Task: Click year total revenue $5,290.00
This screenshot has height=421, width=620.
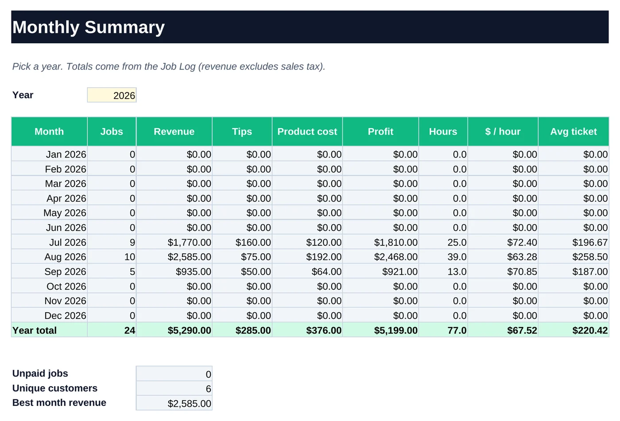Action: click(x=174, y=330)
